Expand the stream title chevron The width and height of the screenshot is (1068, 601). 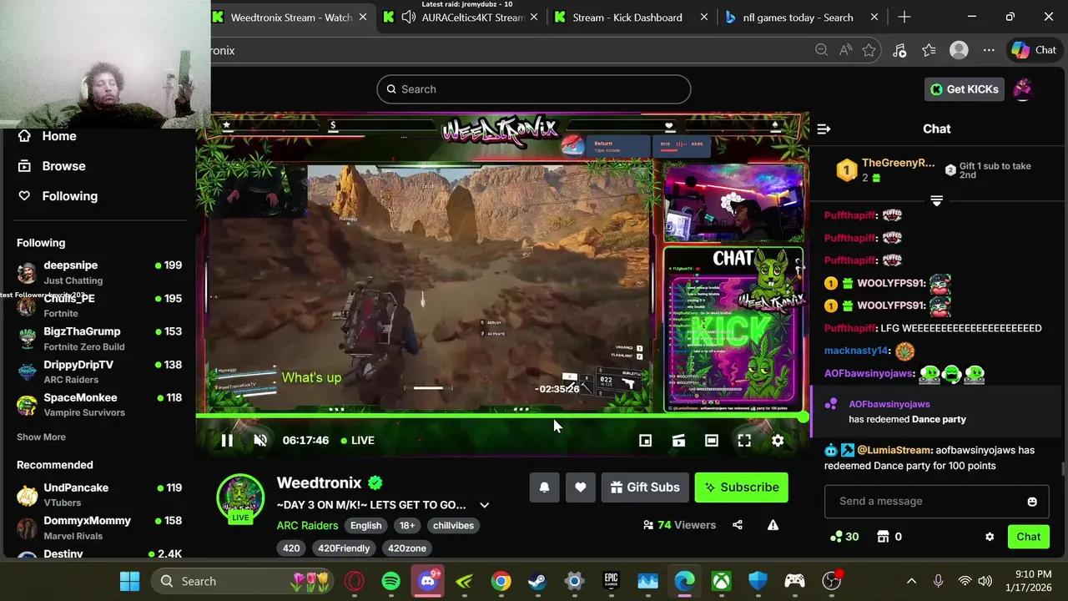pyautogui.click(x=484, y=505)
